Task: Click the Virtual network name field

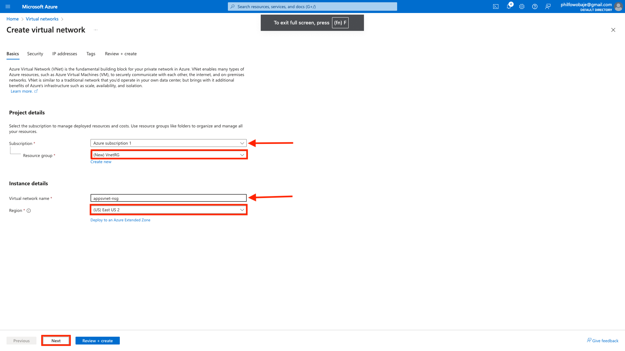Action: click(168, 198)
